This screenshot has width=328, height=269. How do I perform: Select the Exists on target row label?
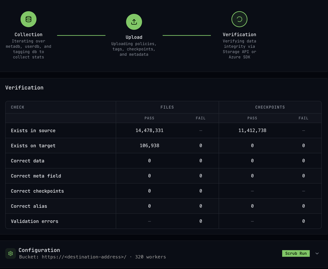pyautogui.click(x=33, y=146)
